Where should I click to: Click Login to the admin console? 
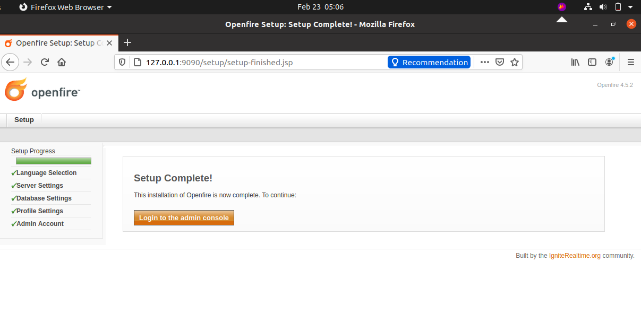click(184, 218)
